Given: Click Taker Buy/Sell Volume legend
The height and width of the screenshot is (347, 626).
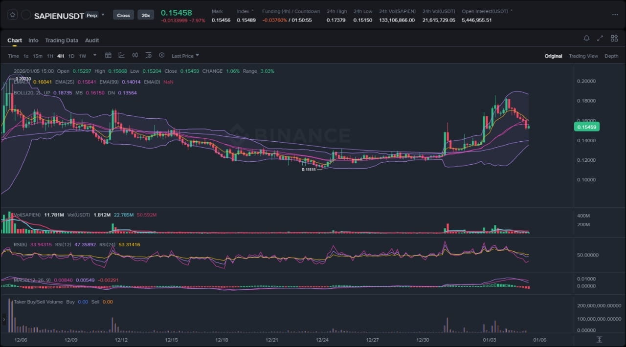Looking at the screenshot, I should (38, 302).
